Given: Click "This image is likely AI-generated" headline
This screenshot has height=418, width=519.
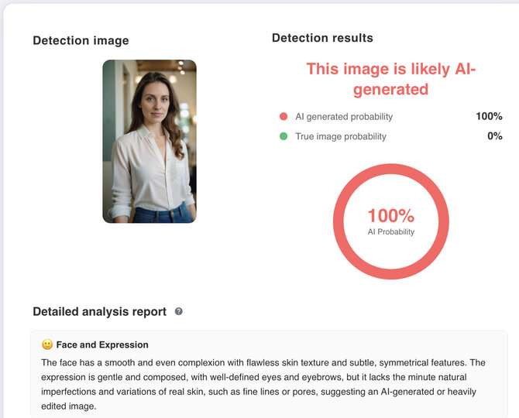Looking at the screenshot, I should pos(390,79).
